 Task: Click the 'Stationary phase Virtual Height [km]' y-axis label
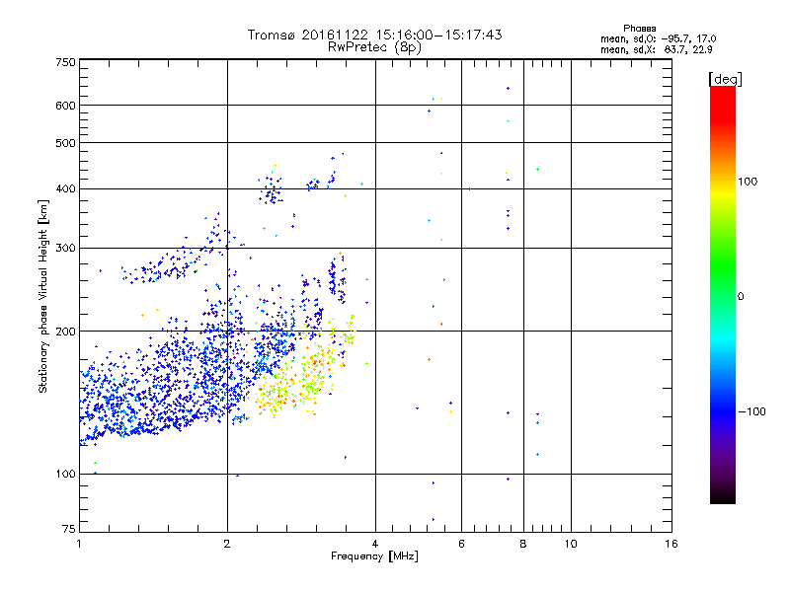click(43, 296)
